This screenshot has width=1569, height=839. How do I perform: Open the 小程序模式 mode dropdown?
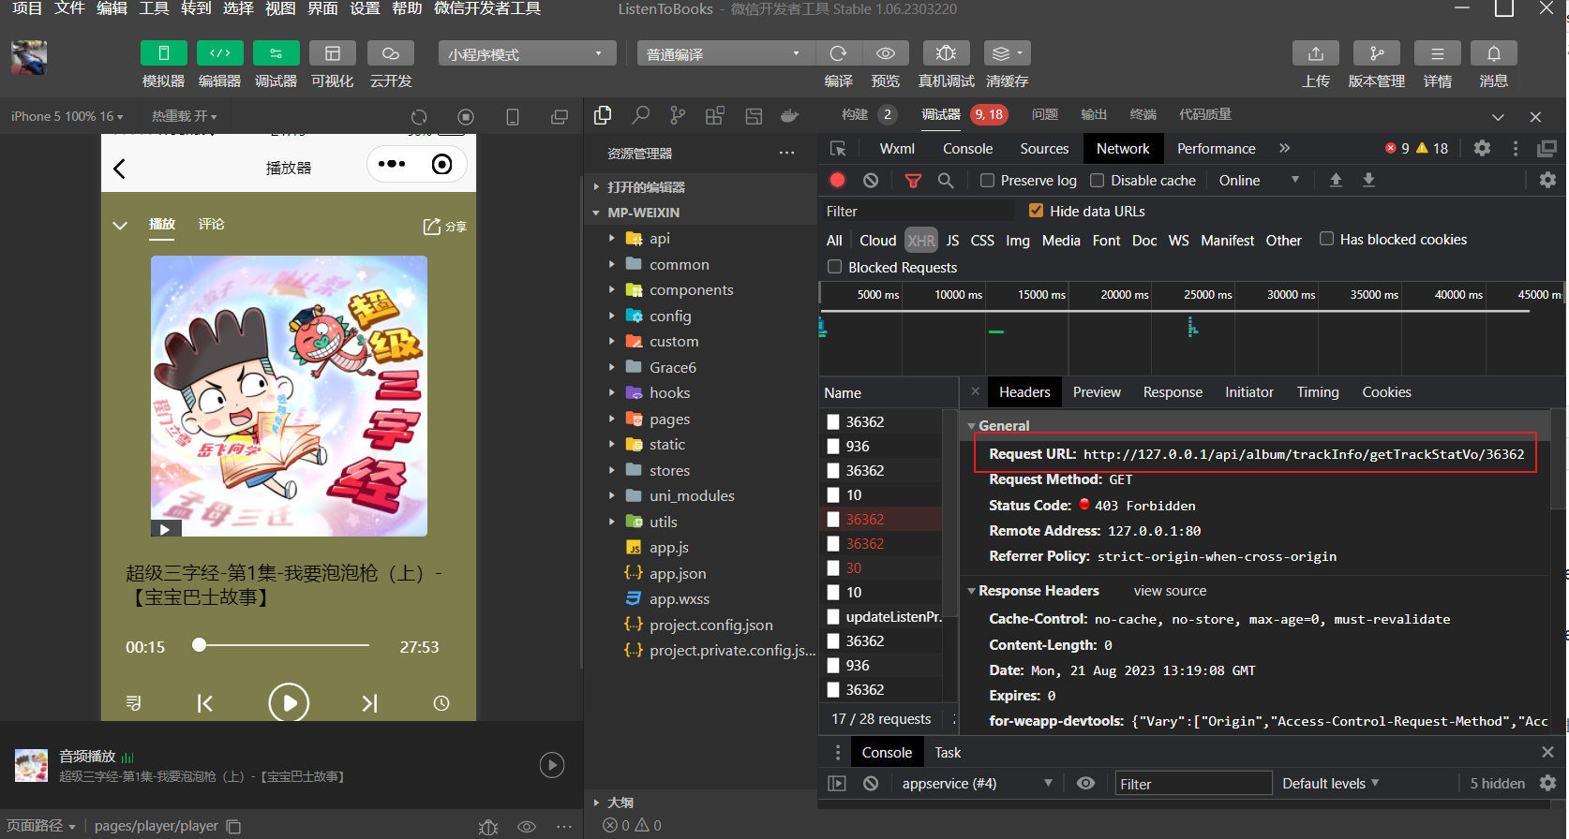pyautogui.click(x=527, y=53)
